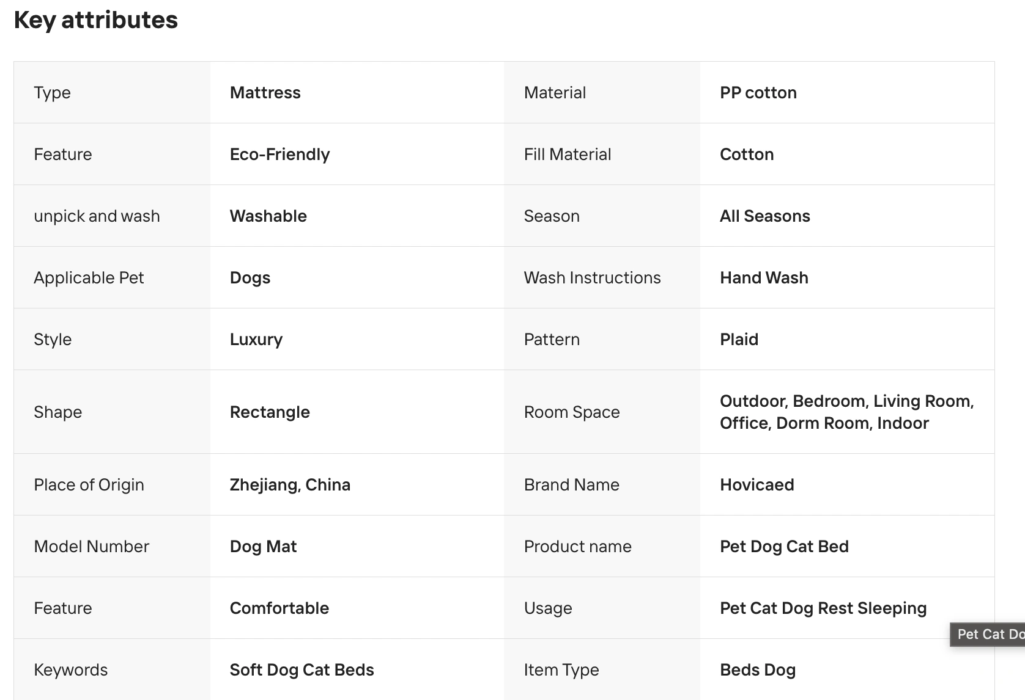1025x700 pixels.
Task: Select the Eco-Friendly feature value
Action: (x=279, y=155)
